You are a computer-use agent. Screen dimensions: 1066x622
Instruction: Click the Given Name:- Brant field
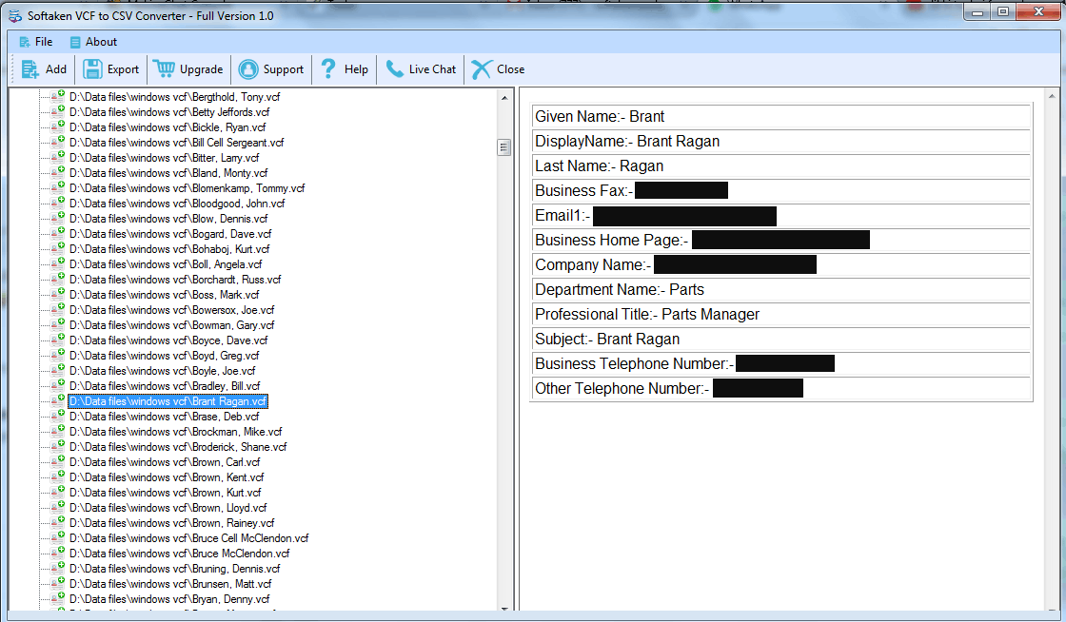pyautogui.click(x=780, y=116)
